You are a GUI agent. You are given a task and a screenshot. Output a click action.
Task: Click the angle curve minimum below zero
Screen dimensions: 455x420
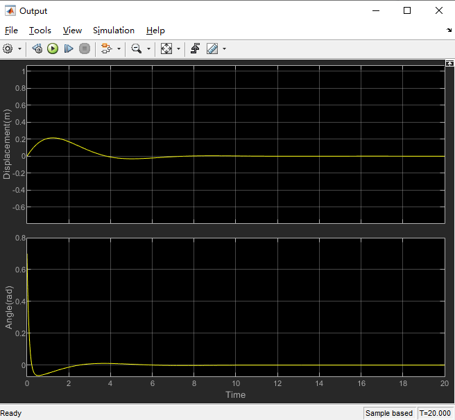(38, 376)
